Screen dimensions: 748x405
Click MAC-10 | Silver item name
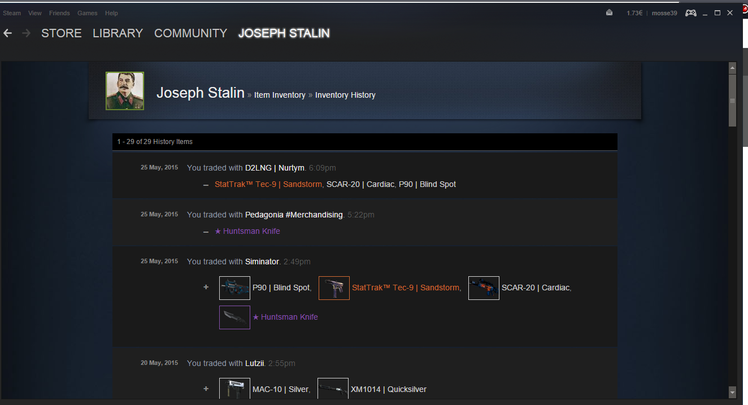[281, 389]
